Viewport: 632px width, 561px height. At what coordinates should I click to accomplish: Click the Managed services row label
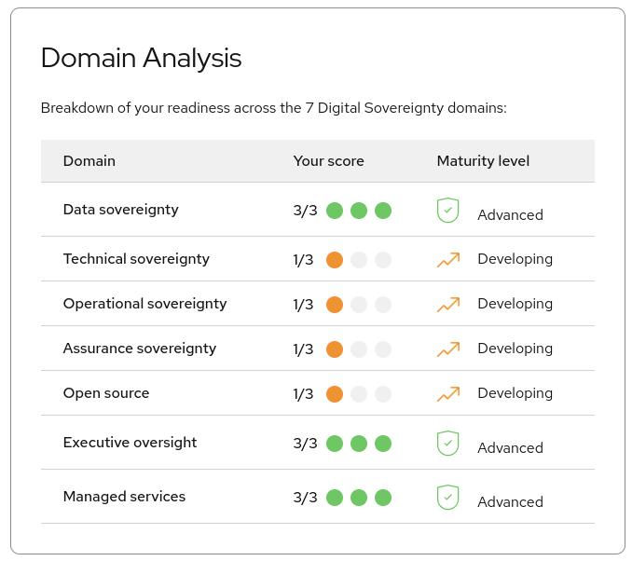(x=124, y=497)
